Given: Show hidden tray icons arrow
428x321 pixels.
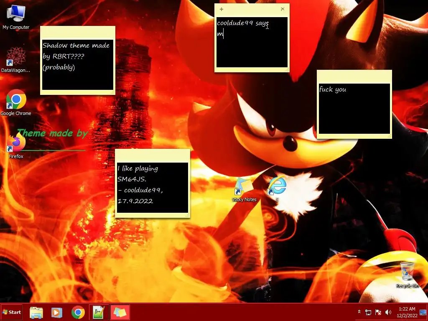Looking at the screenshot, I should pyautogui.click(x=359, y=312).
